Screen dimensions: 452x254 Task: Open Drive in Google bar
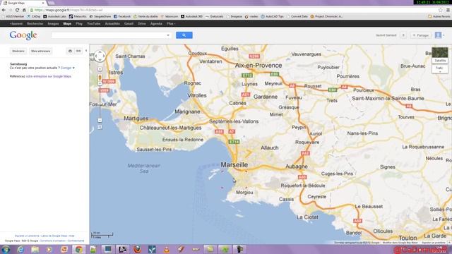142,23
